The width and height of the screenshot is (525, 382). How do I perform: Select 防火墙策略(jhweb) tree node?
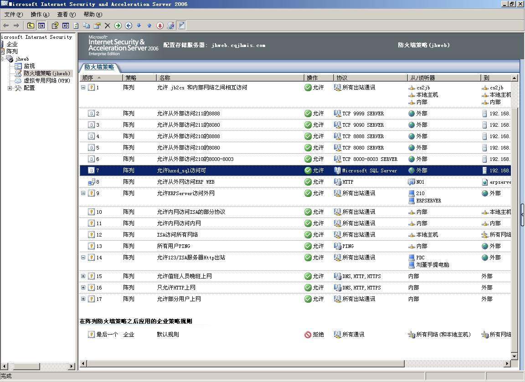pyautogui.click(x=47, y=73)
